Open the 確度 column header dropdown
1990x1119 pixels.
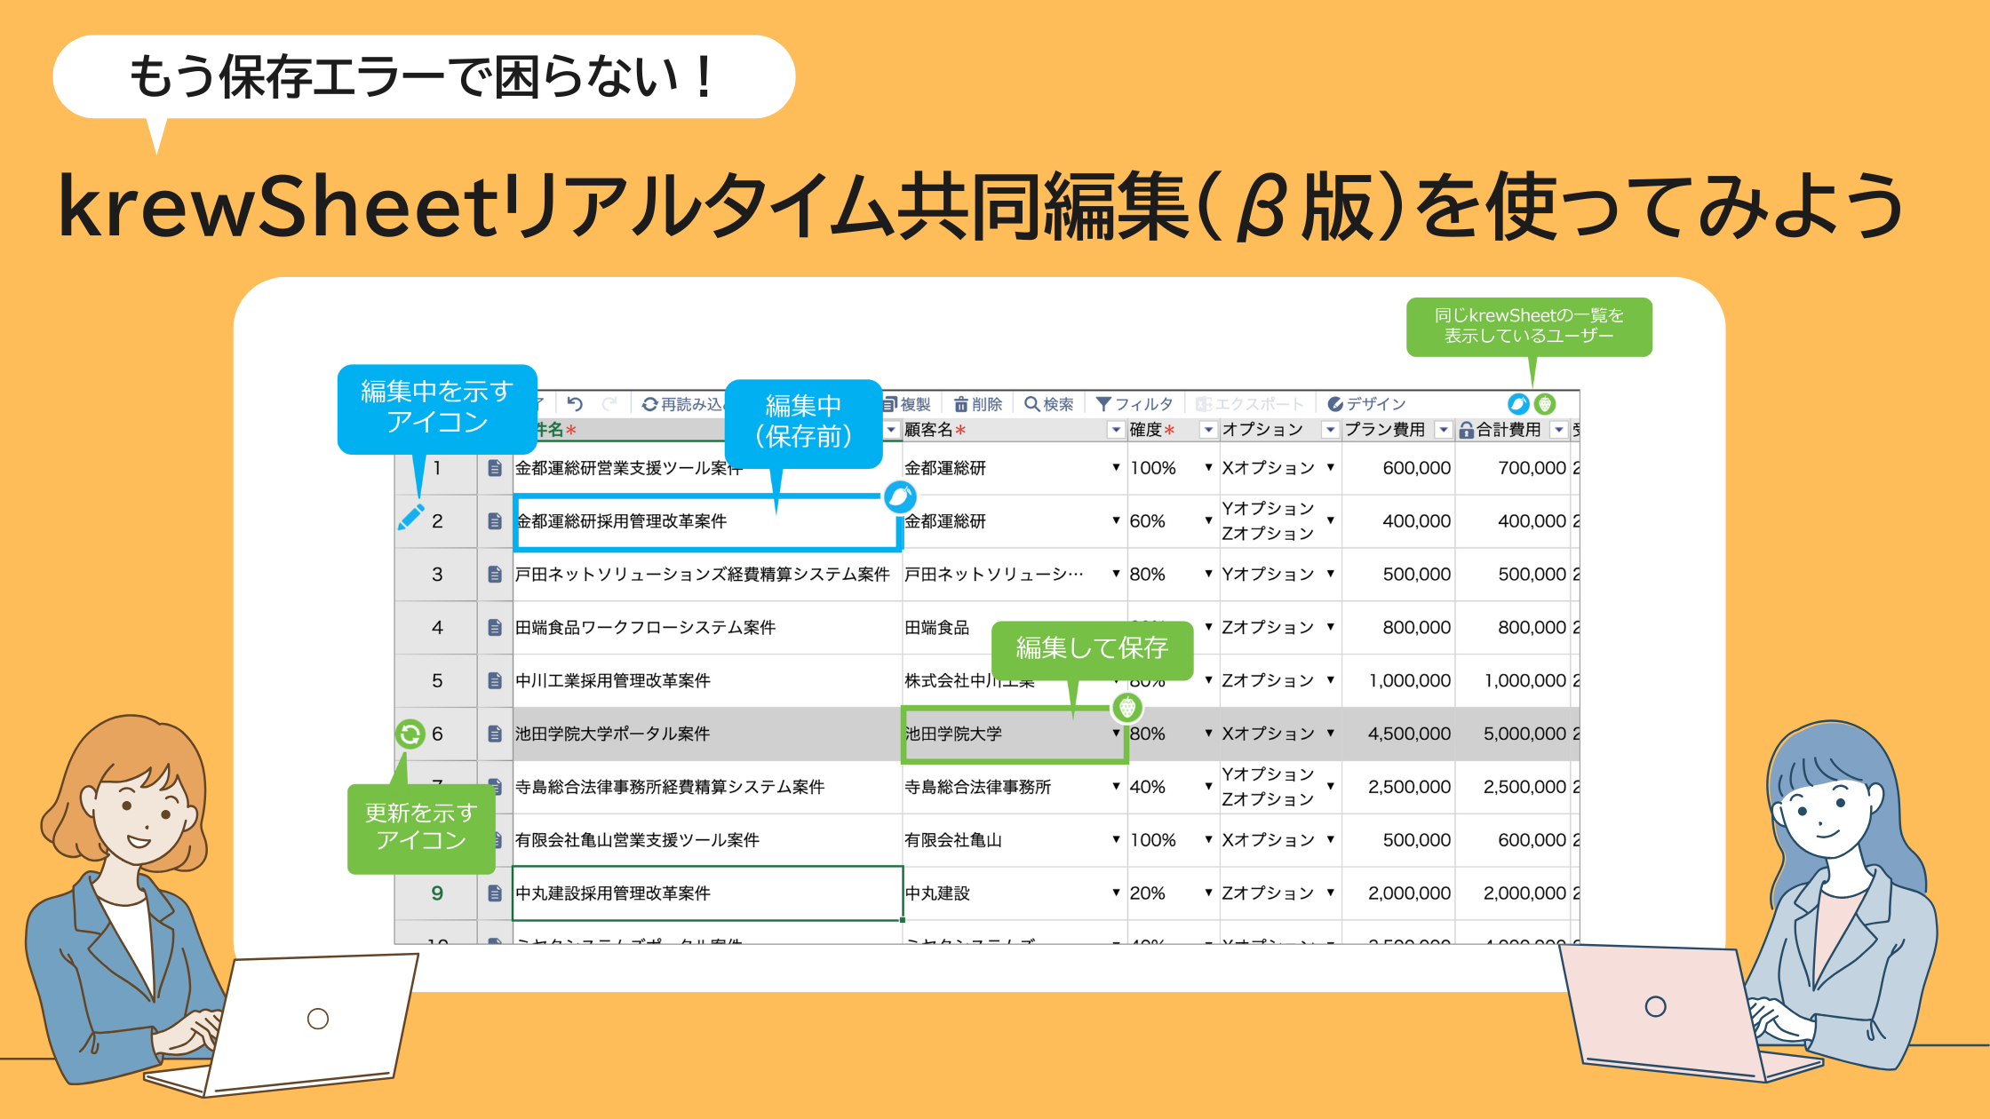pos(1208,430)
